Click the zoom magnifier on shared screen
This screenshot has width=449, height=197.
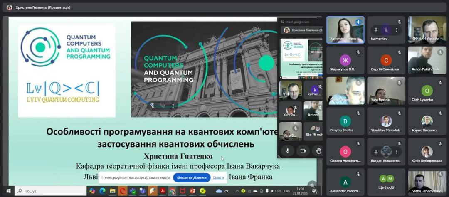tap(312, 185)
